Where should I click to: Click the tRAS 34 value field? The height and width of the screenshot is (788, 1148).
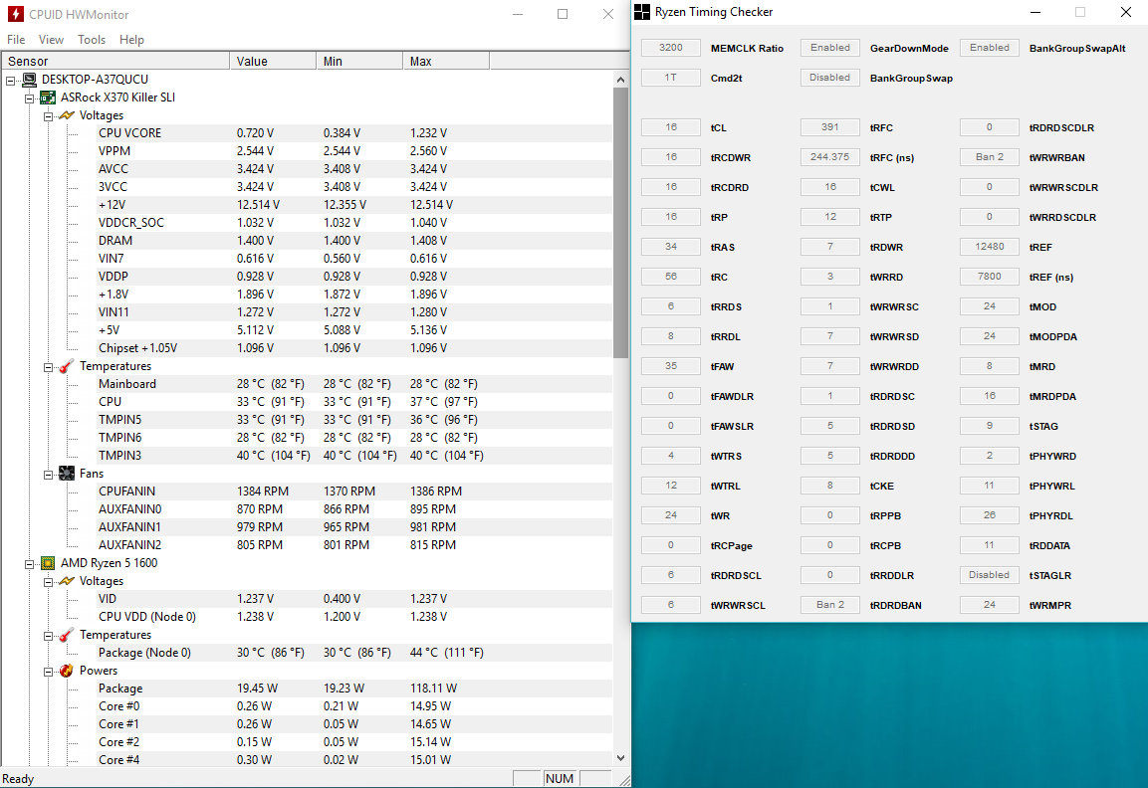(671, 247)
